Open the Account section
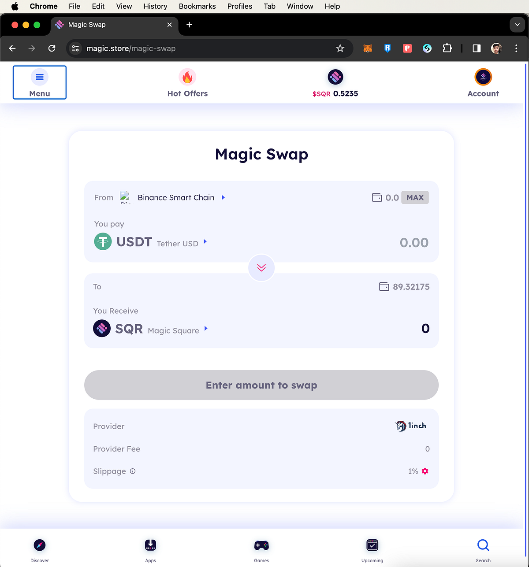This screenshot has height=567, width=529. tap(483, 83)
